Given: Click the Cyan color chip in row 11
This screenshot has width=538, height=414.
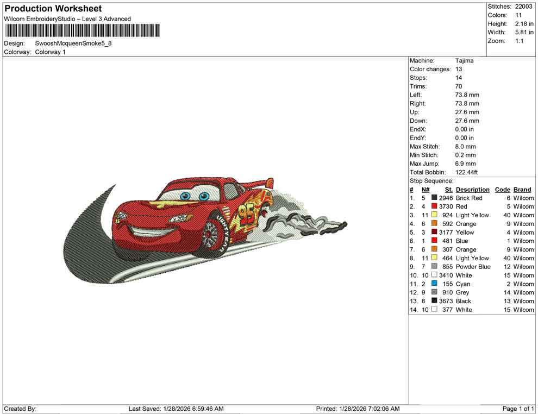Looking at the screenshot, I should [433, 284].
